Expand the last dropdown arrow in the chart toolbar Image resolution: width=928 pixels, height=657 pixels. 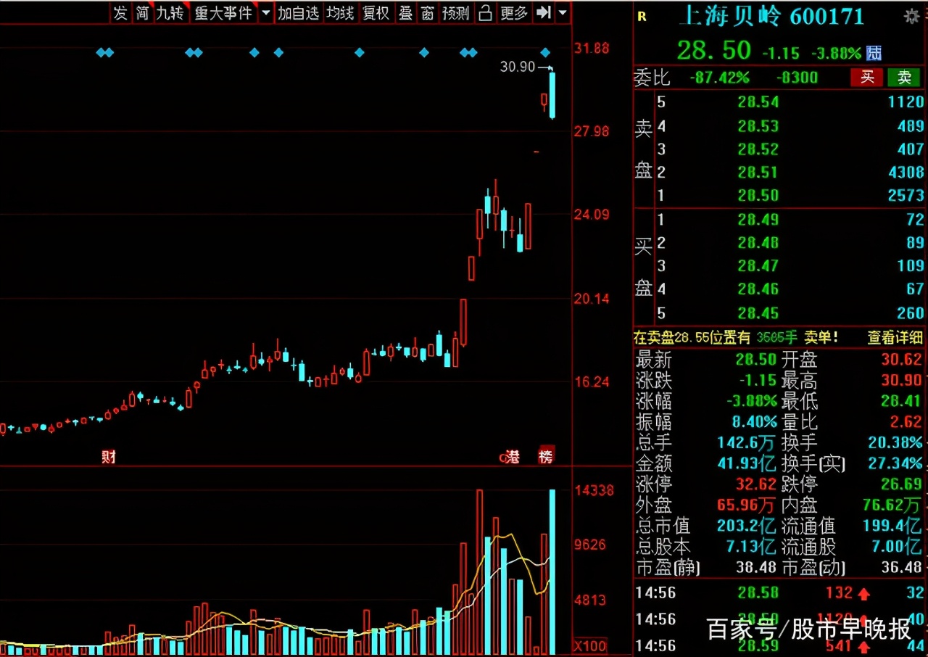563,13
